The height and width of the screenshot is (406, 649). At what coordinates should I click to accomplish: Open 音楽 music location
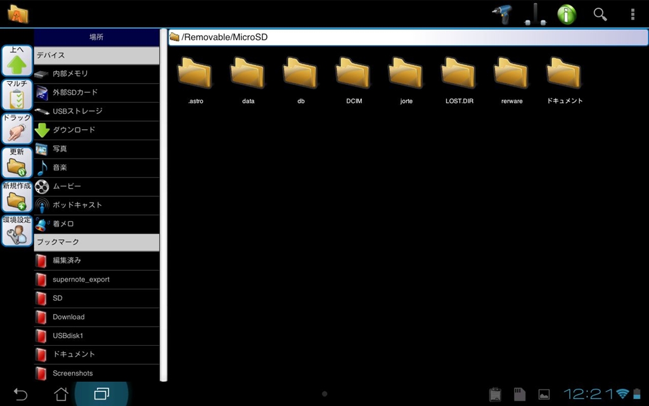click(x=96, y=167)
